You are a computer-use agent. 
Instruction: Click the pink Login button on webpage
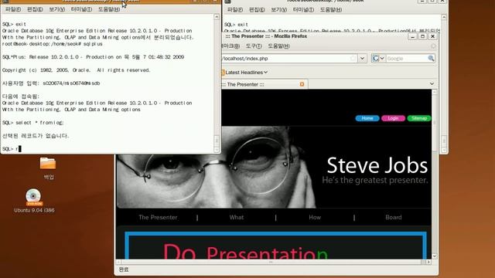393,118
